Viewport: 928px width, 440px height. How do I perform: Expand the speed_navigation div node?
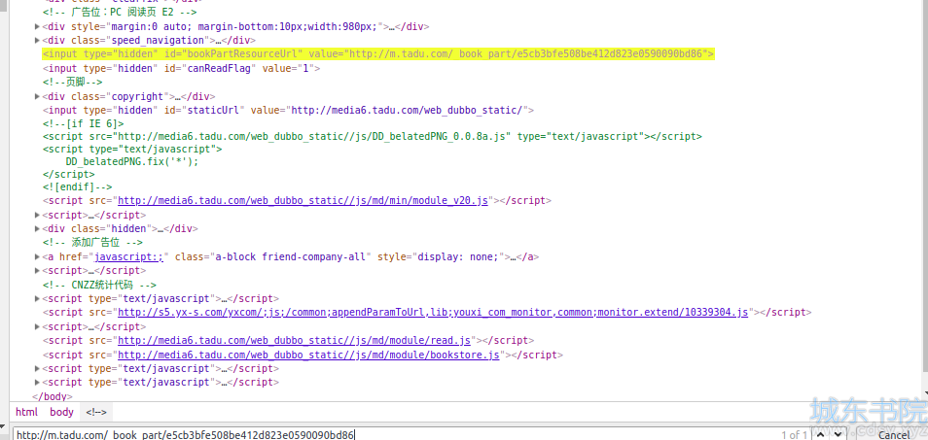click(x=37, y=40)
